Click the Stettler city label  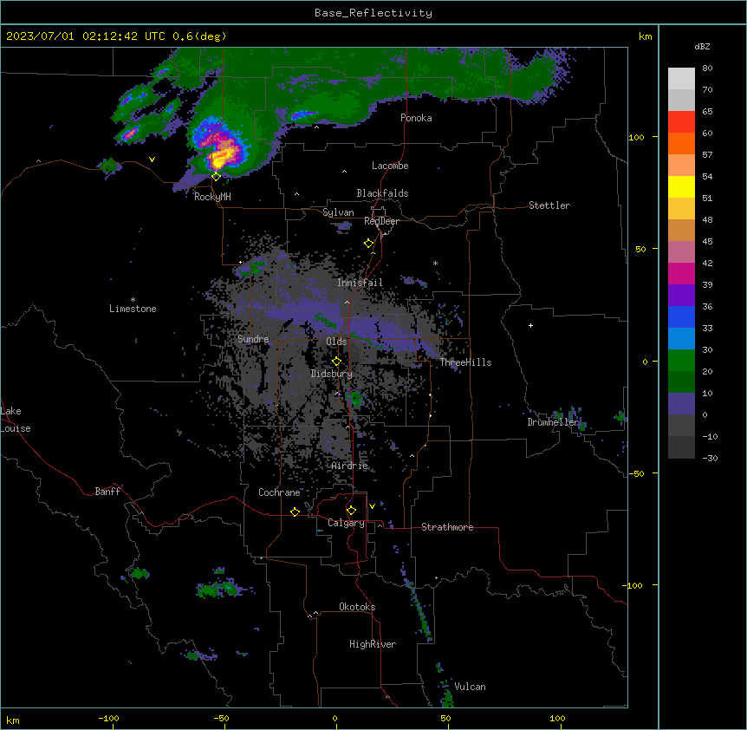[549, 205]
